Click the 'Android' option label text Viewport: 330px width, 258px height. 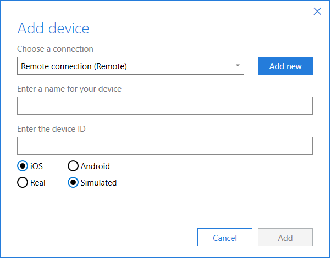pyautogui.click(x=95, y=166)
